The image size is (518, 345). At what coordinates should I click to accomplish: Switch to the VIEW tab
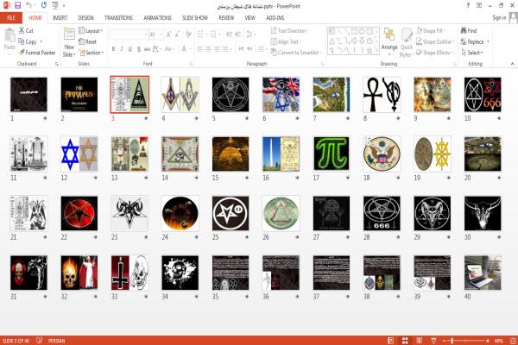[x=250, y=18]
